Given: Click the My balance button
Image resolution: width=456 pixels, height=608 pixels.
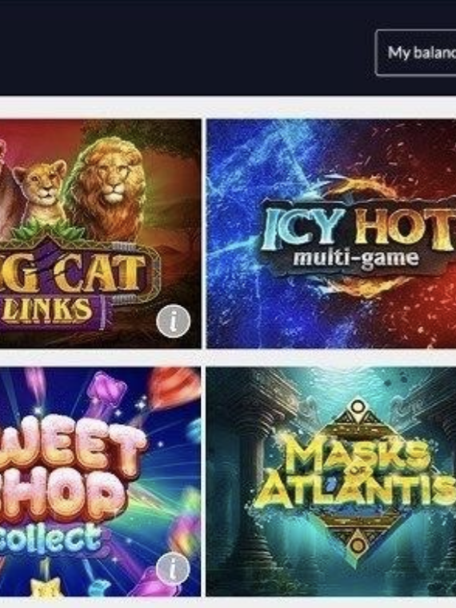Looking at the screenshot, I should point(416,53).
